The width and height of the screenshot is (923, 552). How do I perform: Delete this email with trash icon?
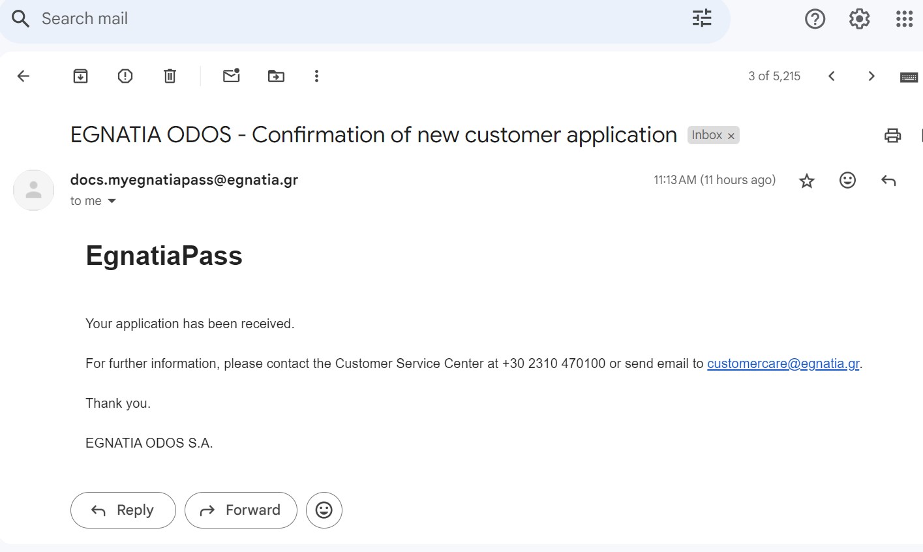click(170, 76)
